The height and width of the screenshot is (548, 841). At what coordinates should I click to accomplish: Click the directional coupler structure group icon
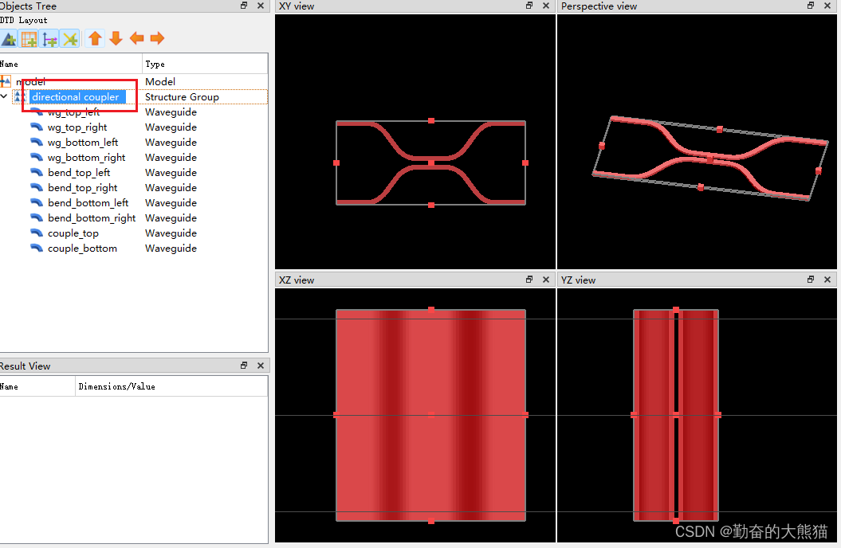20,96
